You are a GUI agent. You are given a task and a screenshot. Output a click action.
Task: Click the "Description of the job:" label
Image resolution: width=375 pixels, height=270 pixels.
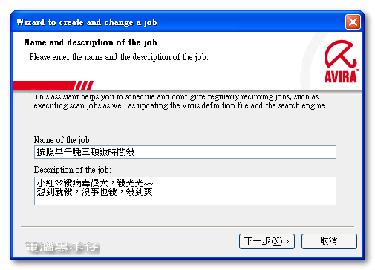[73, 170]
